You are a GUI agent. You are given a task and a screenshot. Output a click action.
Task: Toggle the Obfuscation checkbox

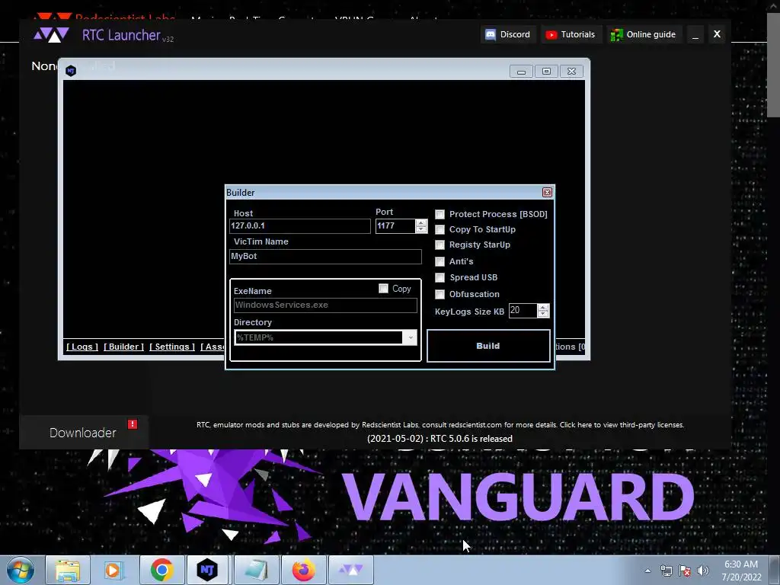coord(440,295)
